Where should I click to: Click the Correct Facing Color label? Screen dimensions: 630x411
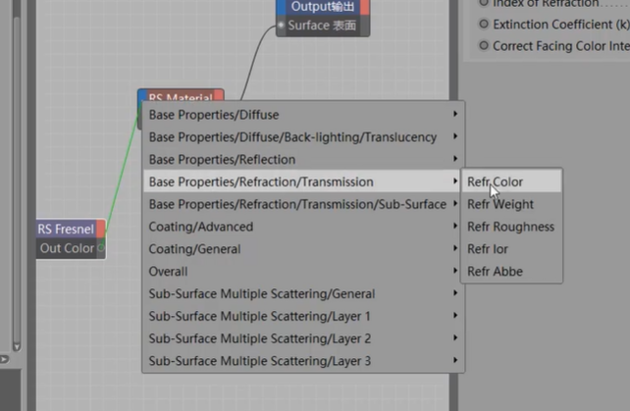click(561, 46)
